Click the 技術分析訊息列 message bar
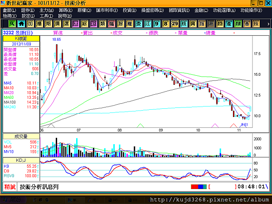 (x=39, y=187)
